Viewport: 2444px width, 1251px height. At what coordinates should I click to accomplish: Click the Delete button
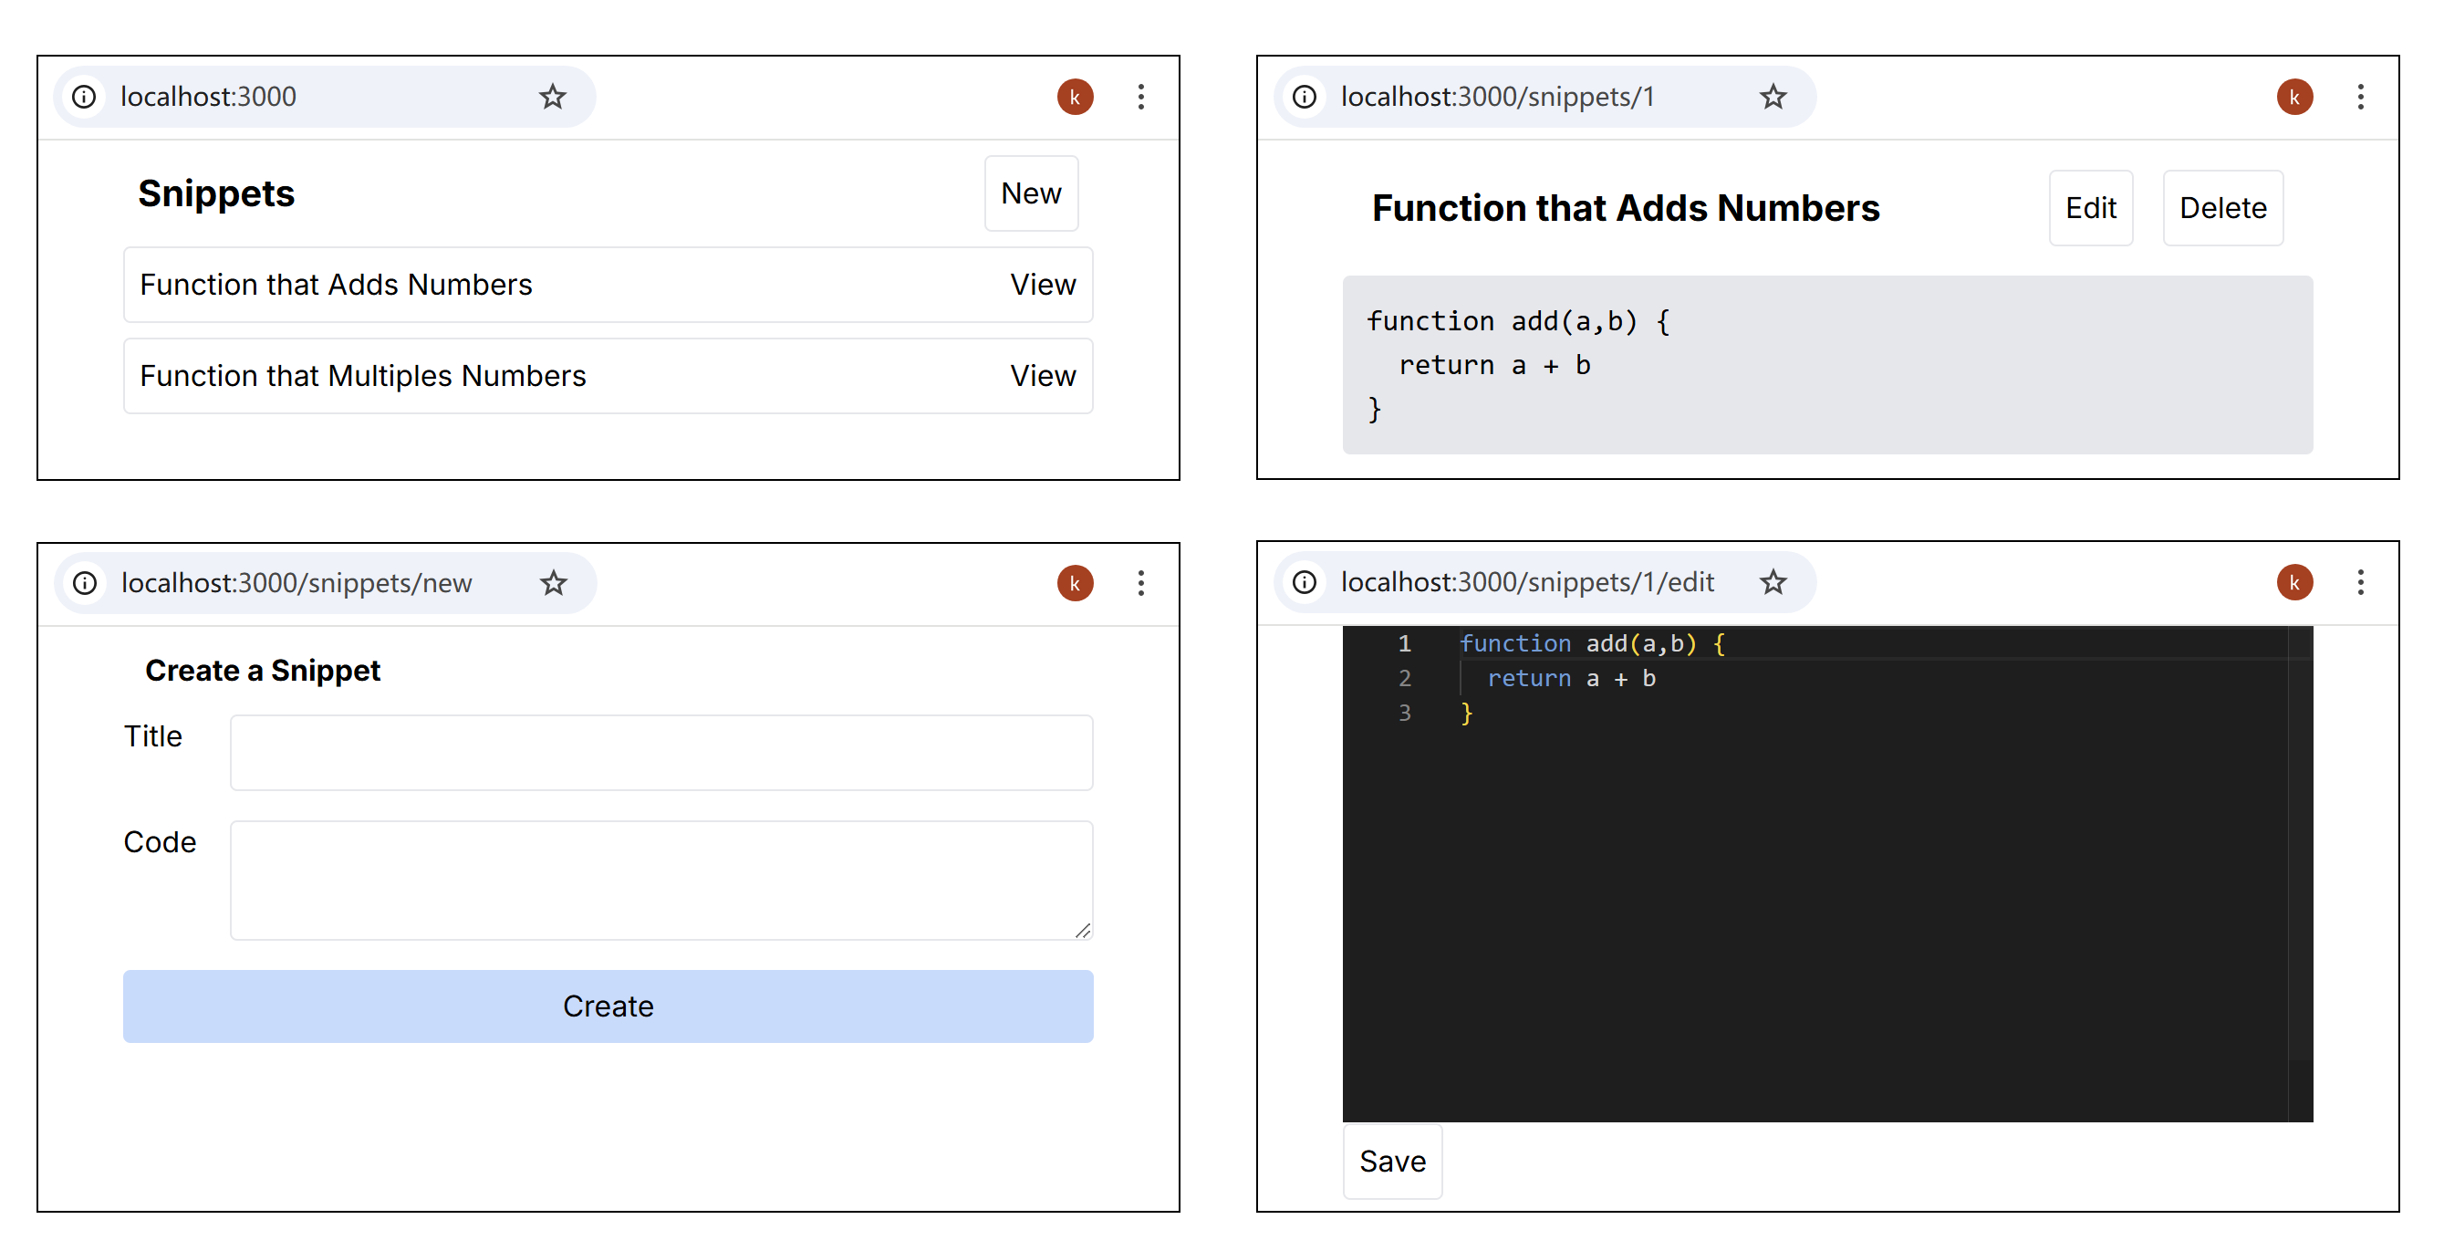pos(2222,208)
